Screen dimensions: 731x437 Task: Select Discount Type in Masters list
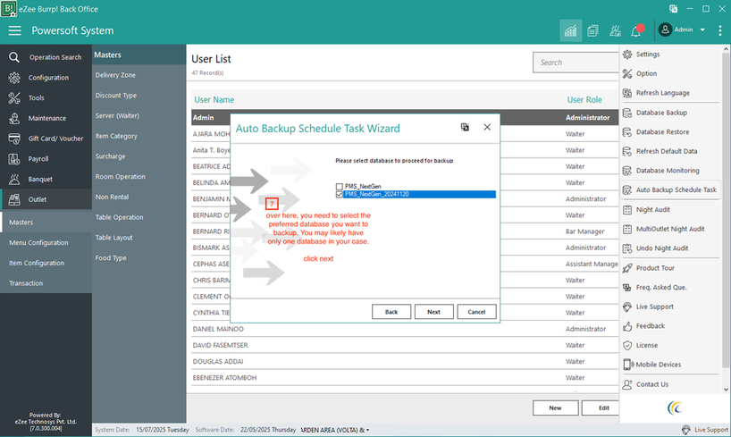(x=116, y=96)
